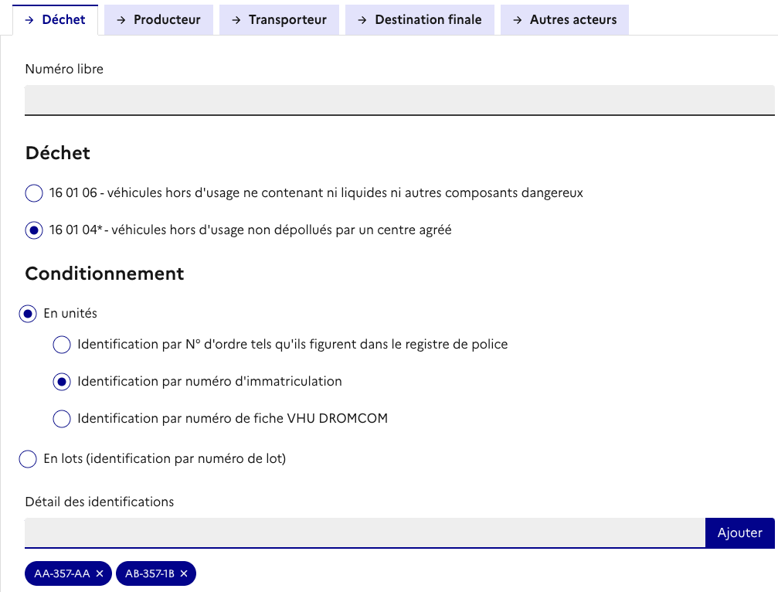Image resolution: width=778 pixels, height=592 pixels.
Task: Select the Déchet tab
Action: click(x=56, y=20)
